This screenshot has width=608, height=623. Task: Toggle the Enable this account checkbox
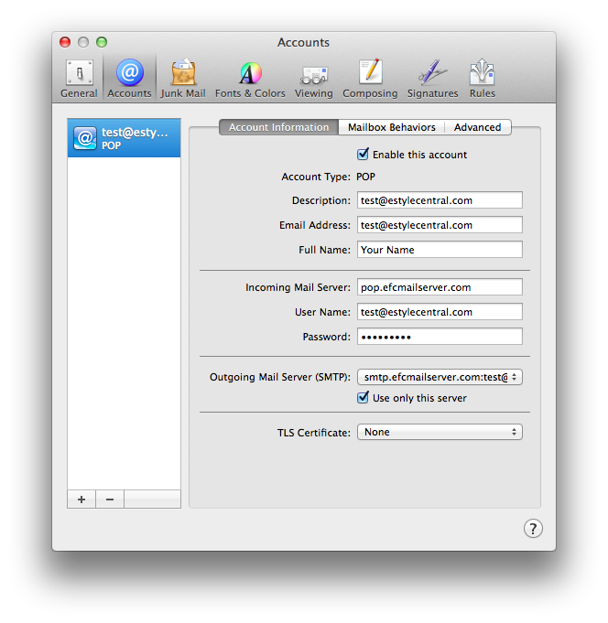click(x=364, y=155)
